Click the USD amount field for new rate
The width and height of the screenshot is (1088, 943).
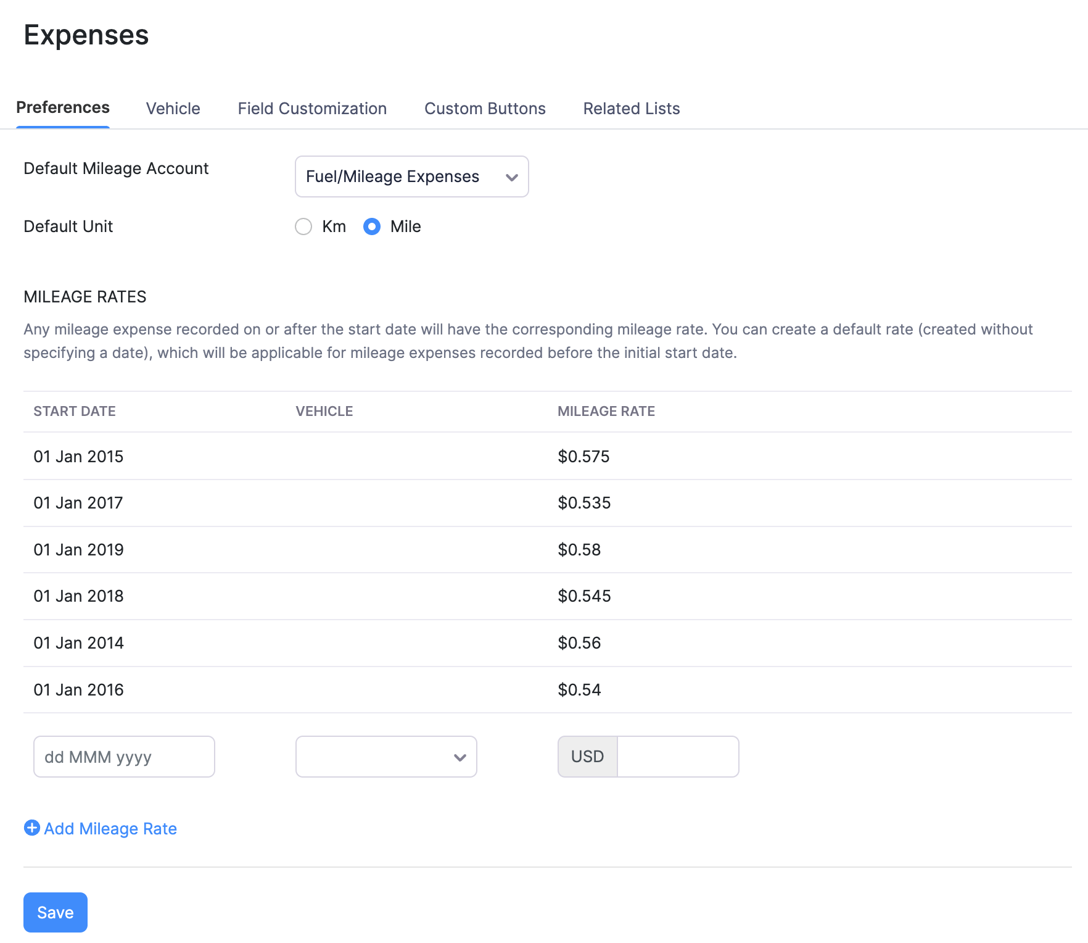[677, 757]
